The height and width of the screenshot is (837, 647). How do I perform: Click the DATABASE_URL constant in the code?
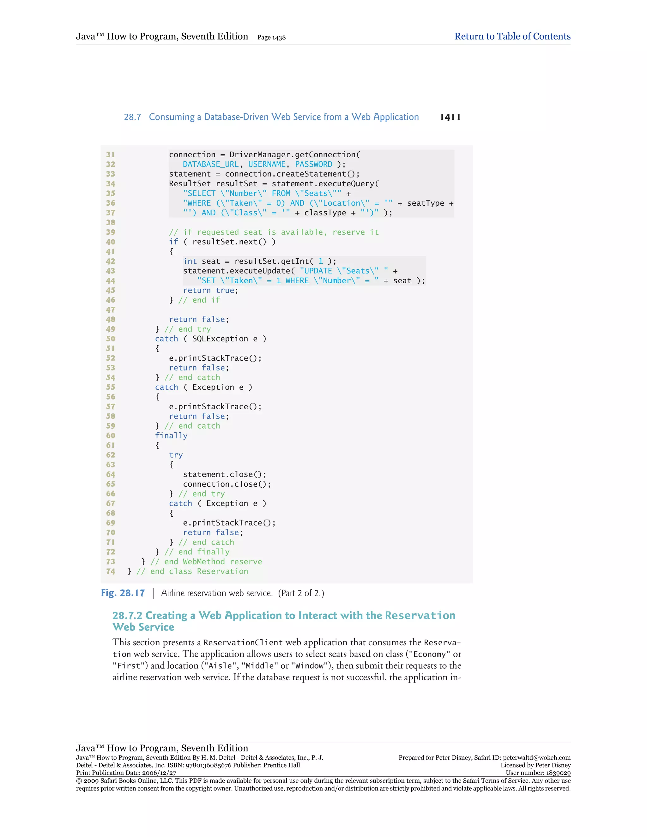[x=210, y=165]
